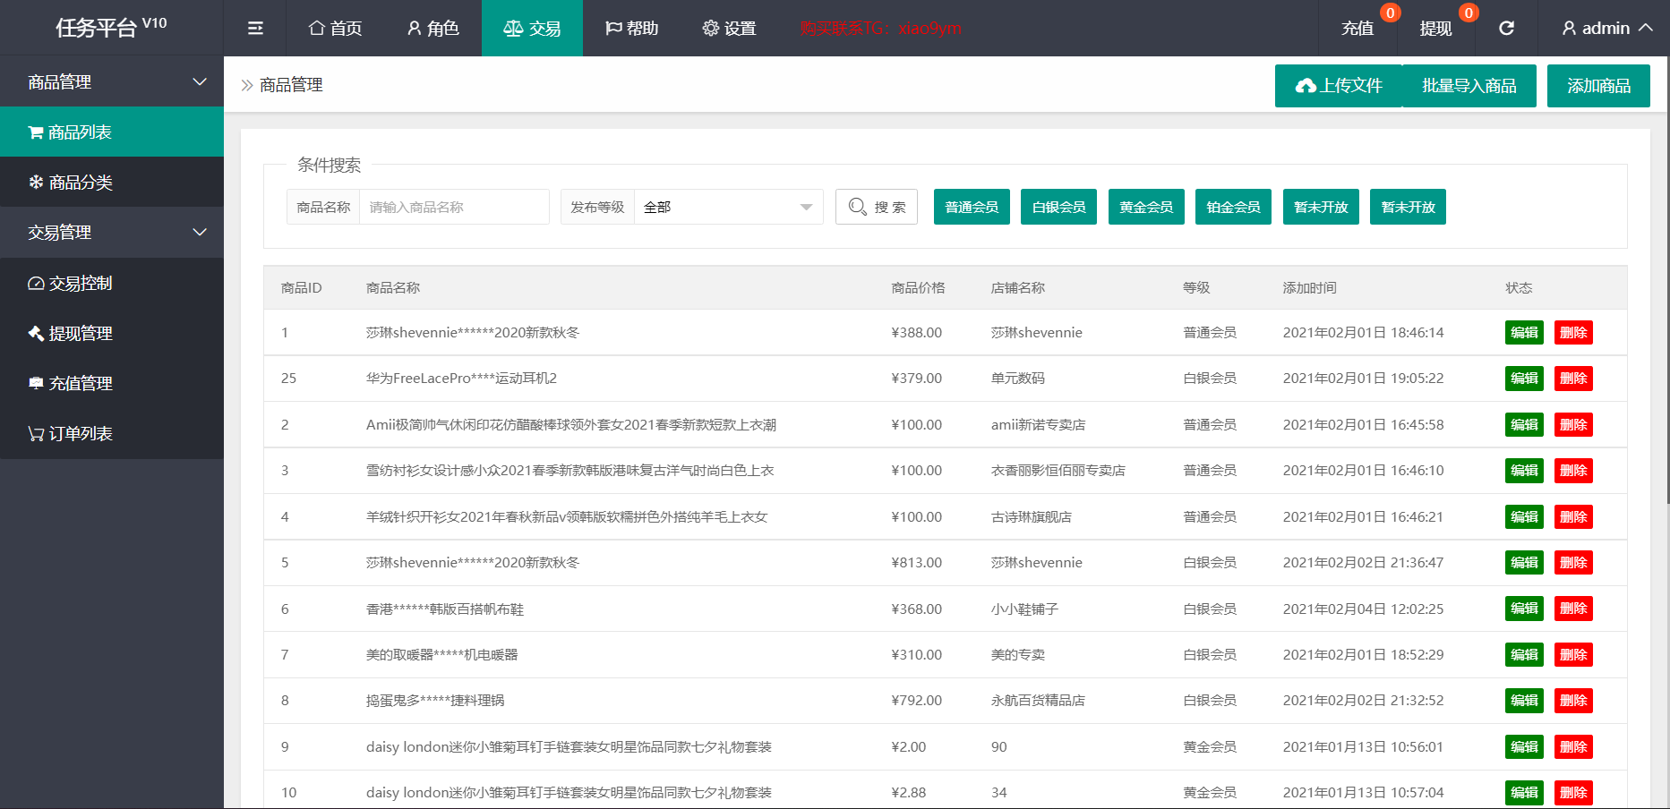Open the 首页 home tab

point(335,29)
